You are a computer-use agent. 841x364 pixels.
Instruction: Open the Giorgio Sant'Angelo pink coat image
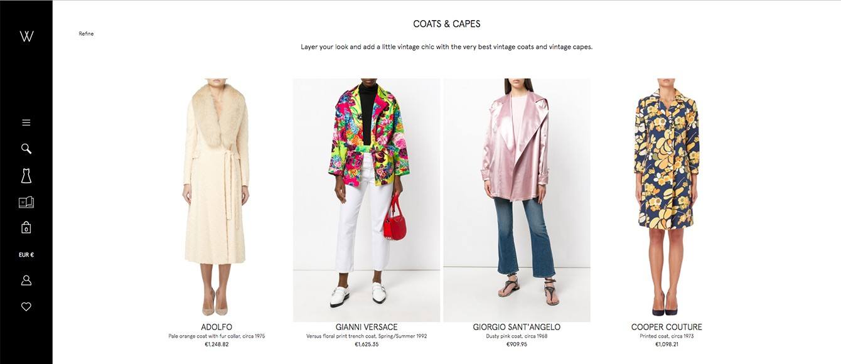517,200
